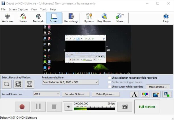Viewport: 174px width, 120px height.
Task: Click the Debut floppy disk title icon
Action: [3, 3]
